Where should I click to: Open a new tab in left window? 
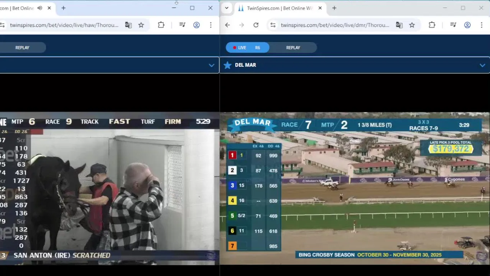(x=63, y=8)
